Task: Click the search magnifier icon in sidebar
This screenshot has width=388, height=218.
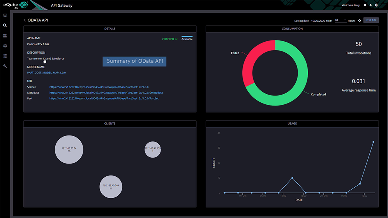Action: tap(5, 26)
